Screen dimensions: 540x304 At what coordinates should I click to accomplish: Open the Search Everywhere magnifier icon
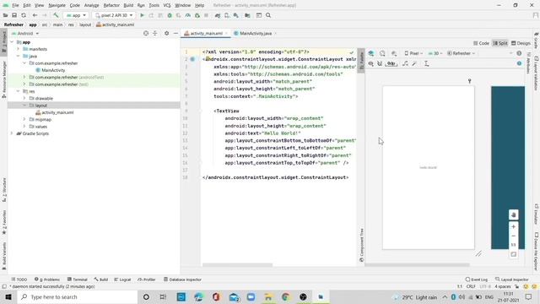(268, 15)
